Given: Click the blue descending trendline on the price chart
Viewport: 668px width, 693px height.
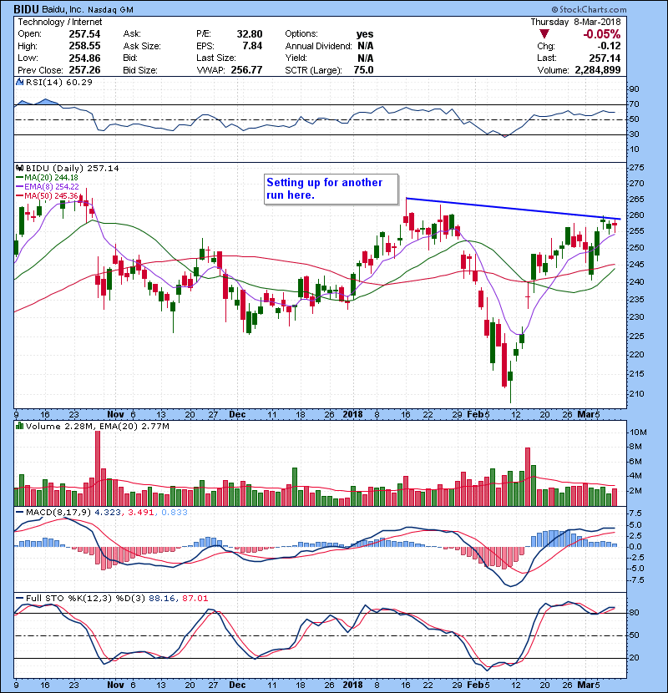Looking at the screenshot, I should [x=513, y=209].
